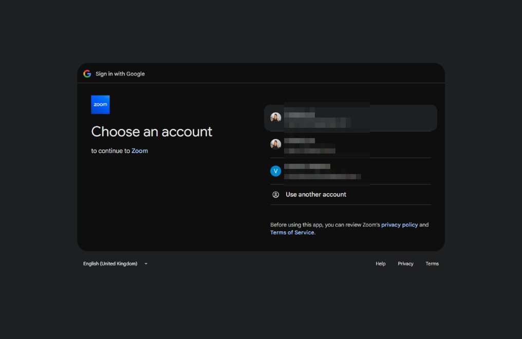522x339 pixels.
Task: Click the Choose an account heading
Action: click(152, 131)
